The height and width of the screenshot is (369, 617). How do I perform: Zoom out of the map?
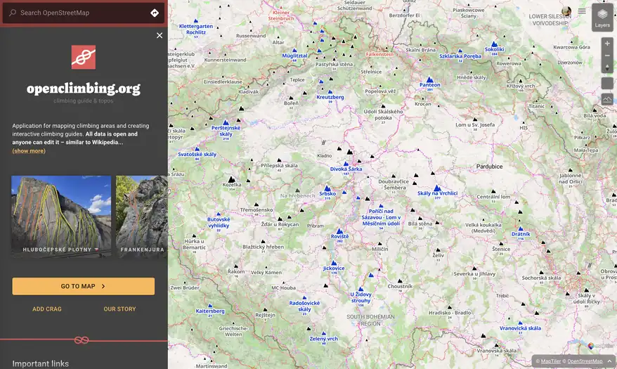coord(606,56)
